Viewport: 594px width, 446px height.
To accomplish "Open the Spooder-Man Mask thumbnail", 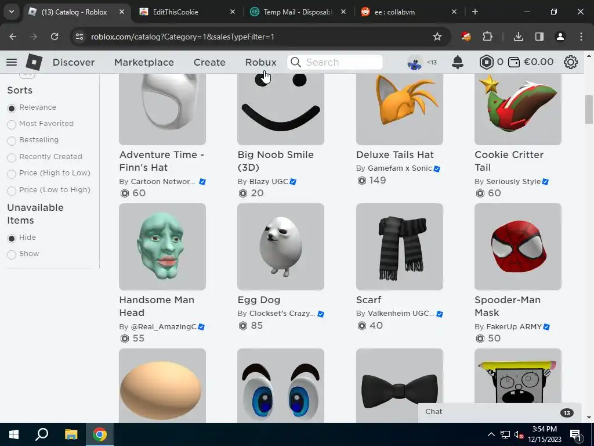I will 518,247.
